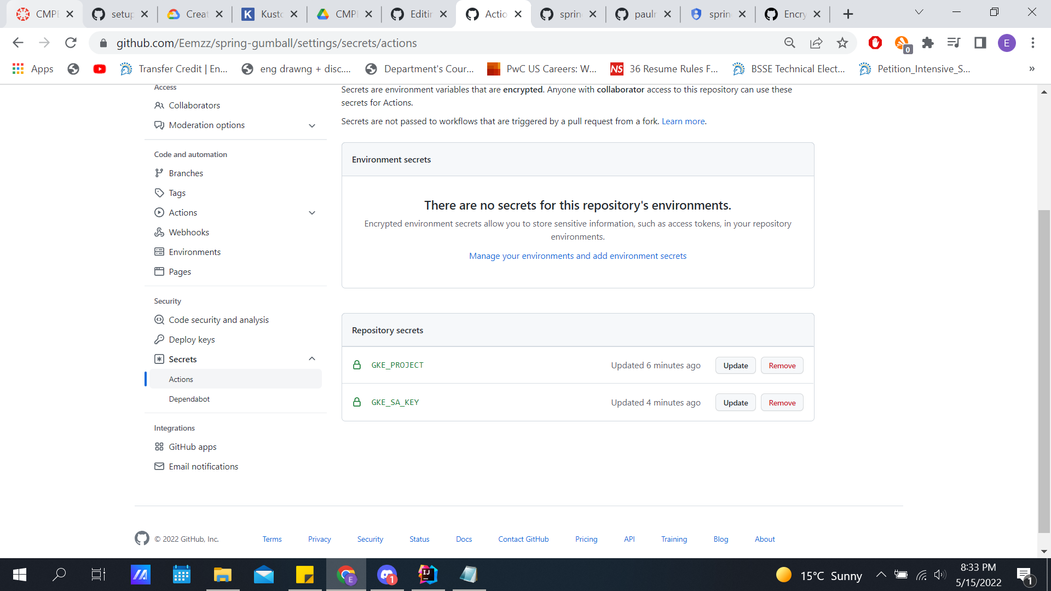Image resolution: width=1051 pixels, height=591 pixels.
Task: Expand the Actions settings submenu
Action: [312, 213]
